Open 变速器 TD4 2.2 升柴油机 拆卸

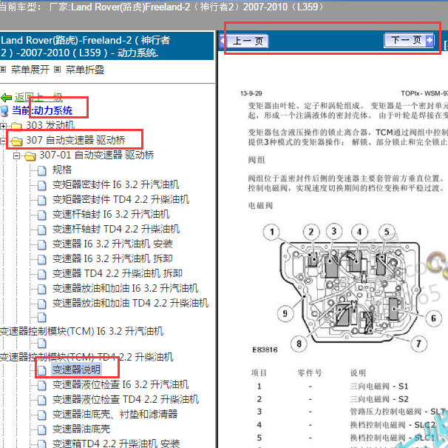point(118,274)
